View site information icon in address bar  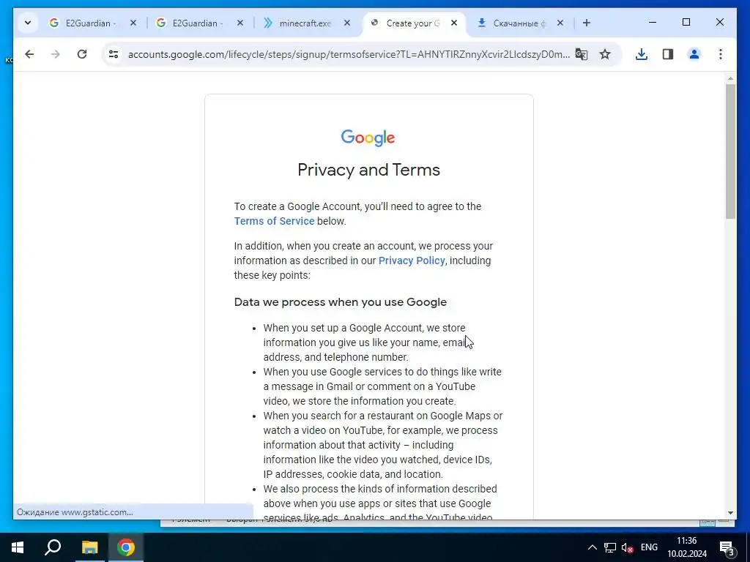pyautogui.click(x=114, y=54)
